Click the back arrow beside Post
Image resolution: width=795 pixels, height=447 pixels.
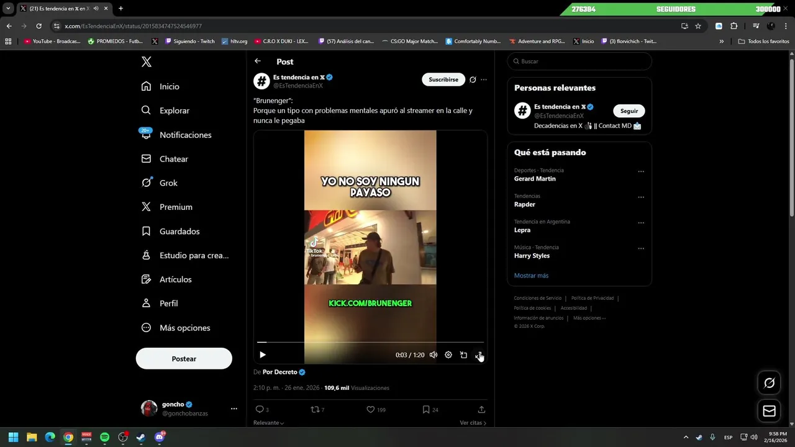[258, 61]
